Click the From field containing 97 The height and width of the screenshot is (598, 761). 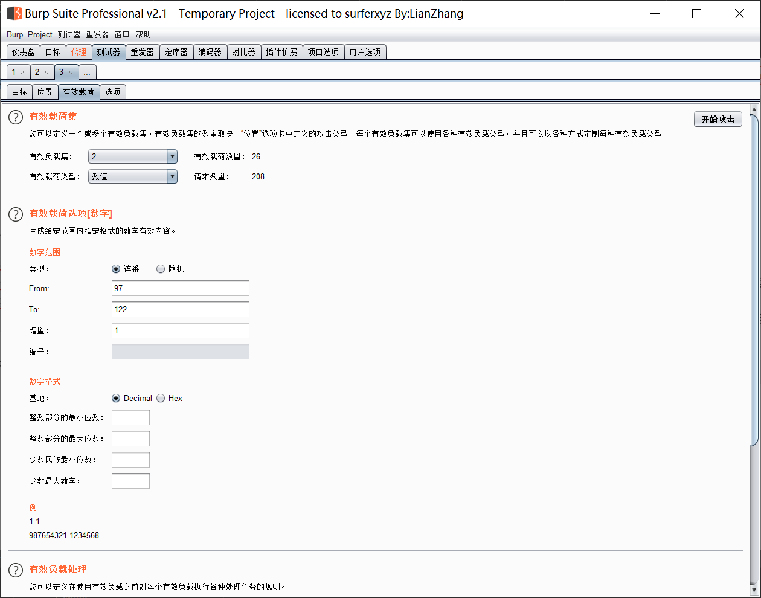point(181,289)
